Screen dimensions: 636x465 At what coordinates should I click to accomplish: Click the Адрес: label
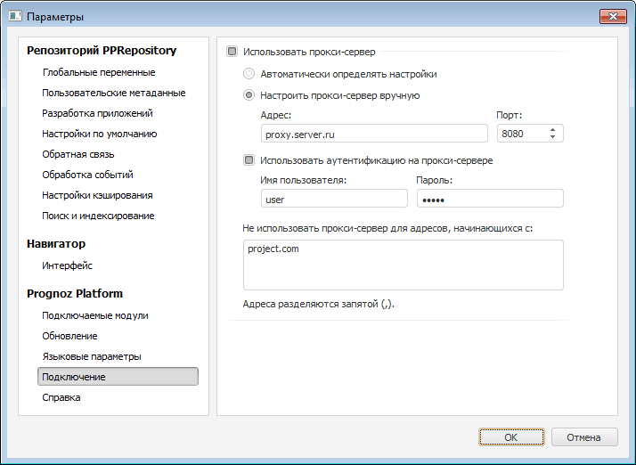pos(276,115)
